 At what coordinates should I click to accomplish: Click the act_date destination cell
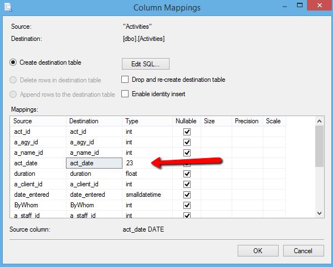94,163
